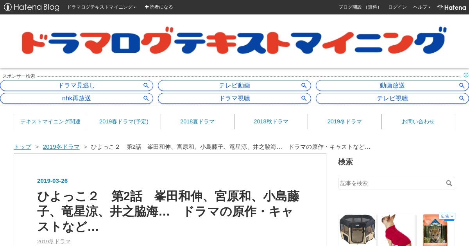The height and width of the screenshot is (246, 469).
Task: Click 読者になる subscribe button
Action: pos(159,7)
